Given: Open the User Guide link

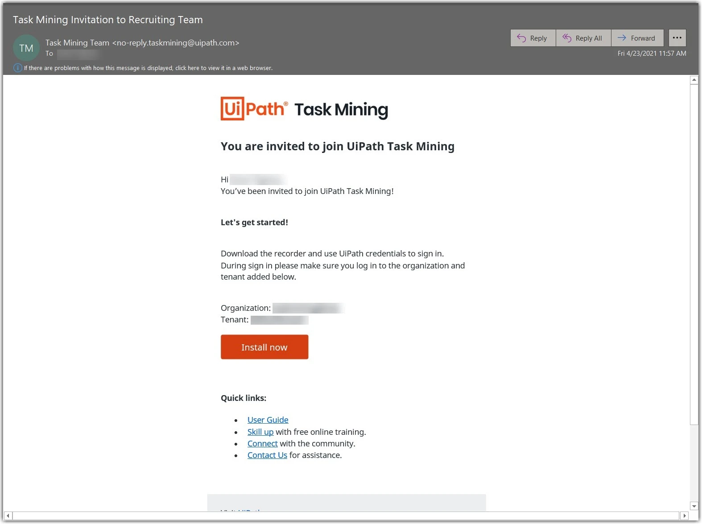Looking at the screenshot, I should tap(268, 420).
